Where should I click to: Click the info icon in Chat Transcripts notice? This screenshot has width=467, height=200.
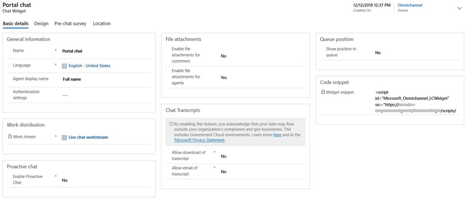point(171,124)
